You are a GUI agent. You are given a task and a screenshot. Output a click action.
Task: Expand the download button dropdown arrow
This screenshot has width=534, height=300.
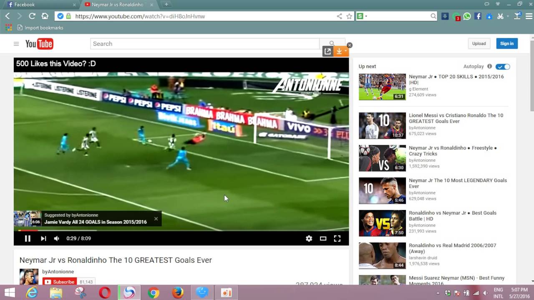coord(346,51)
